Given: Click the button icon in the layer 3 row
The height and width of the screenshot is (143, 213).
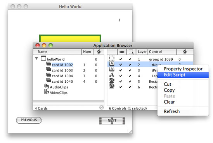Looking at the screenshot, I should 112,69.
